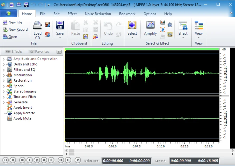Click Open icon in quick access toolbar
This screenshot has width=235, height=166.
pyautogui.click(x=19, y=5)
